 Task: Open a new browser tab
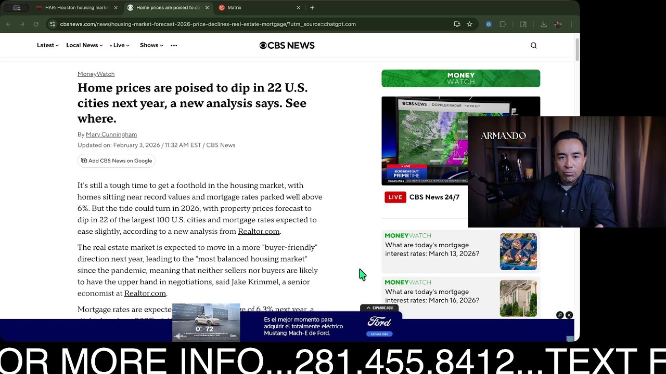click(x=312, y=8)
